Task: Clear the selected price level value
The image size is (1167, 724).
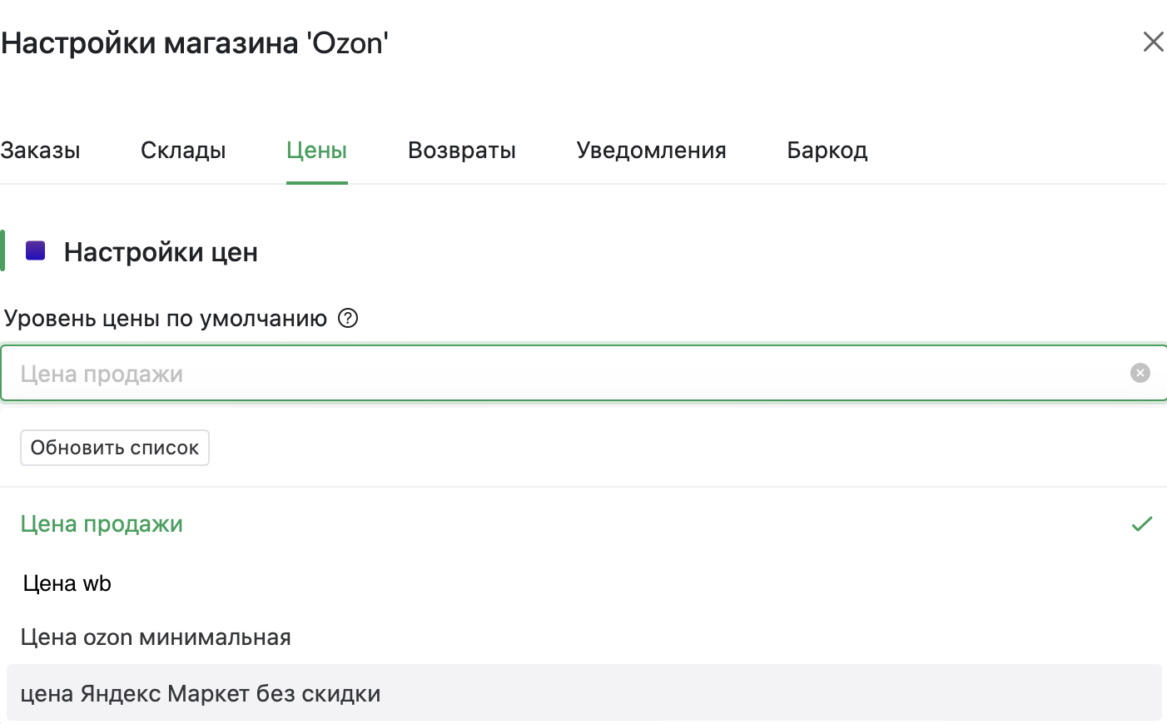Action: (1140, 373)
